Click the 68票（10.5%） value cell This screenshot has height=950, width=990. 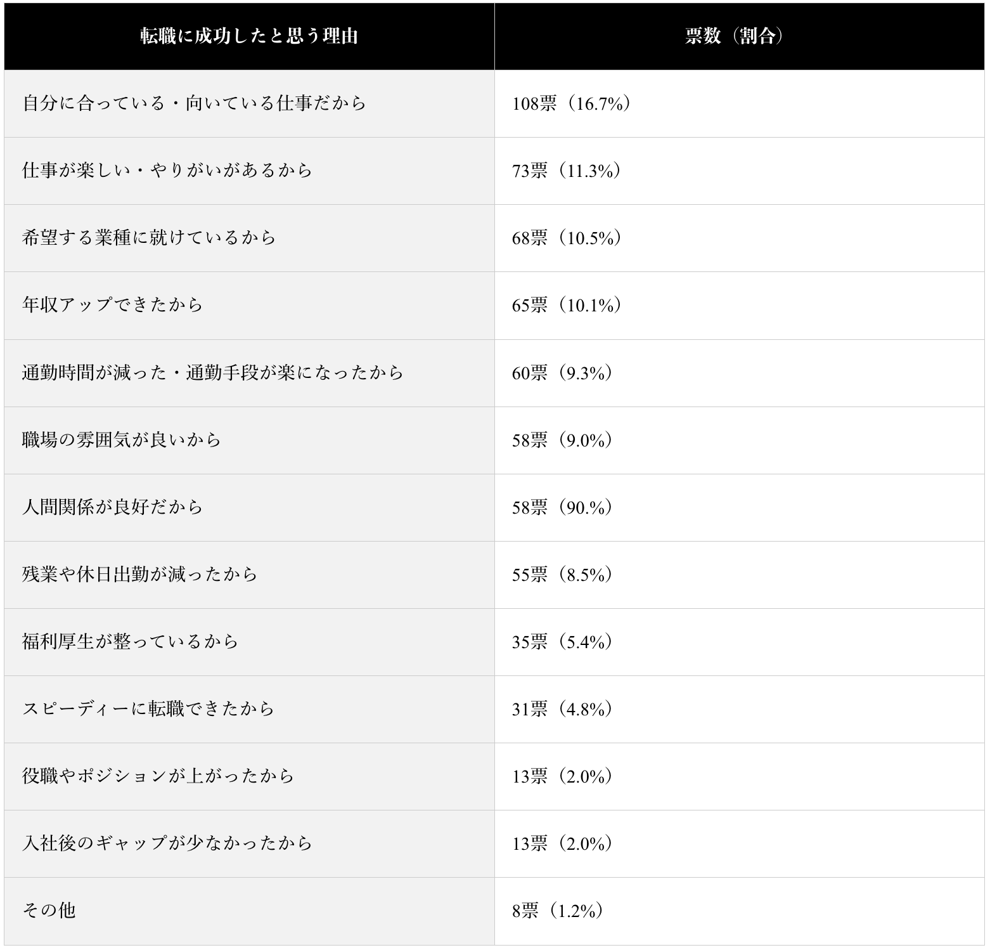566,238
